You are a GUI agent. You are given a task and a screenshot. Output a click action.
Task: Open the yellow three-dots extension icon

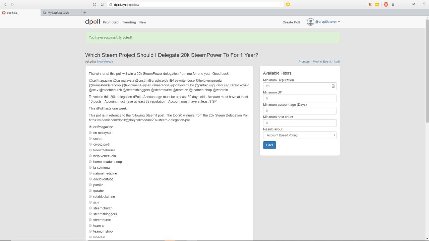(x=377, y=5)
